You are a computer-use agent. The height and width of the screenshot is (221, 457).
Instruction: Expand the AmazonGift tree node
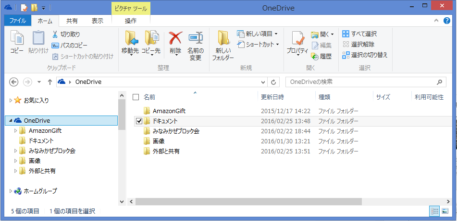[x=16, y=130]
